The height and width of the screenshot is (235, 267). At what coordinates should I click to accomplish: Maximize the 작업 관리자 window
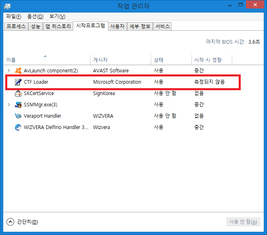[x=241, y=5]
